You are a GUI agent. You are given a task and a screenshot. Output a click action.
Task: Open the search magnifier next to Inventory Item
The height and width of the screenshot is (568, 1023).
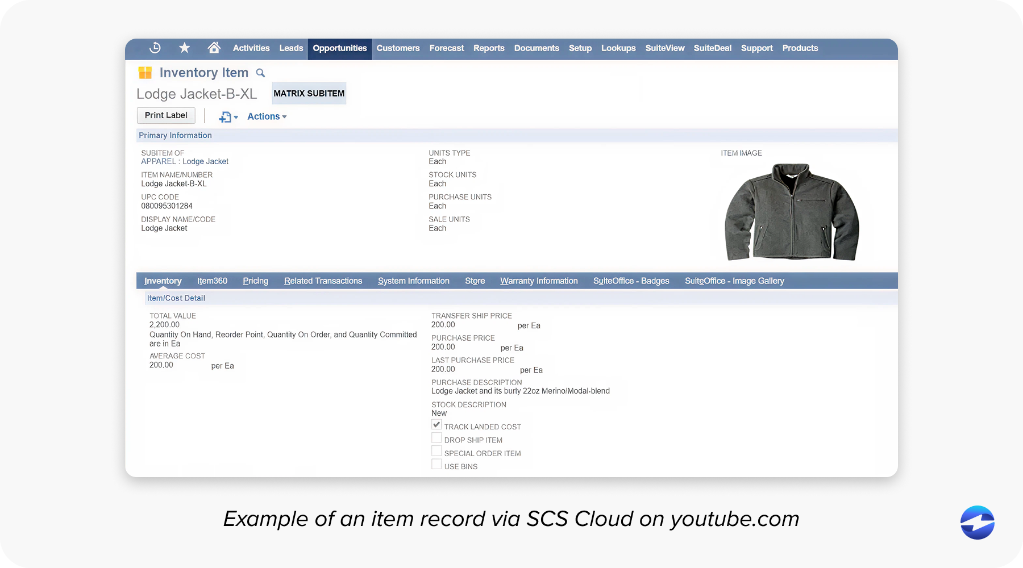pos(260,73)
